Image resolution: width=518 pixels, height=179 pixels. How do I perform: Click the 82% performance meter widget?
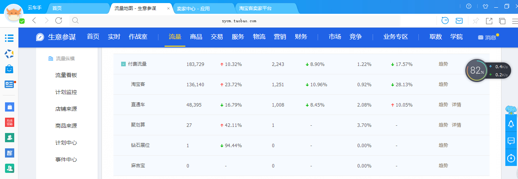[477, 71]
